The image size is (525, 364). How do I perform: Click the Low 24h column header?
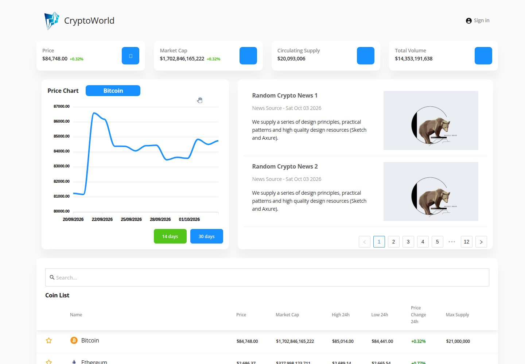coord(380,314)
